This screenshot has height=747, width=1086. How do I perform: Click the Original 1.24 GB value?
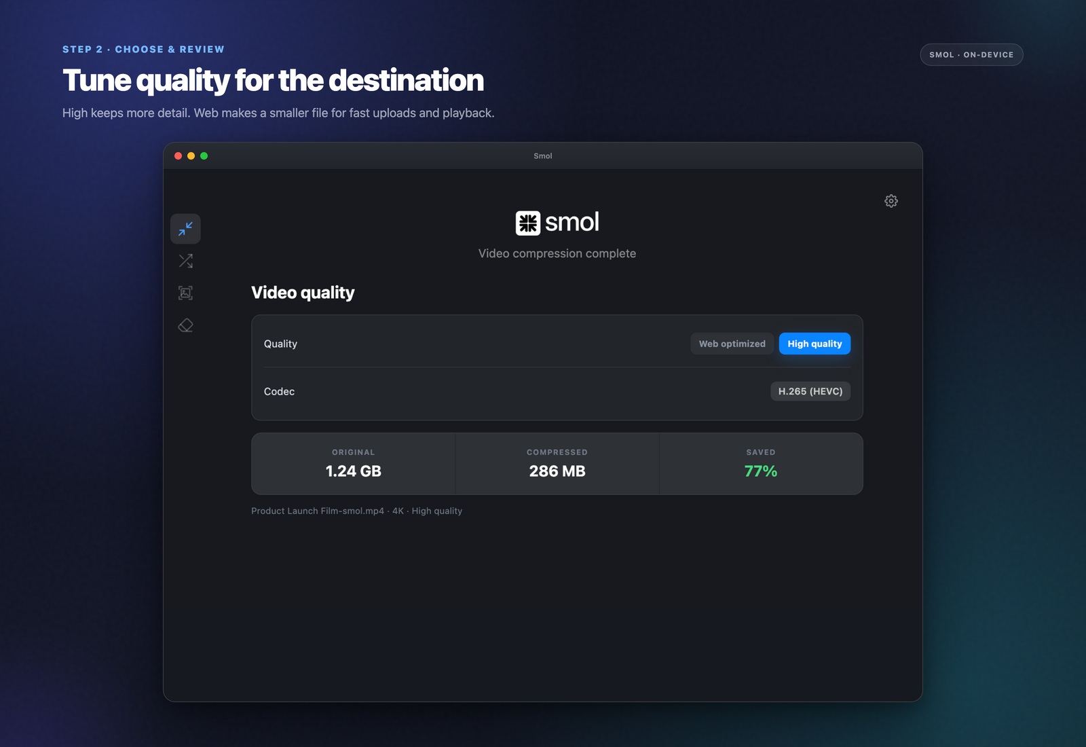click(353, 471)
